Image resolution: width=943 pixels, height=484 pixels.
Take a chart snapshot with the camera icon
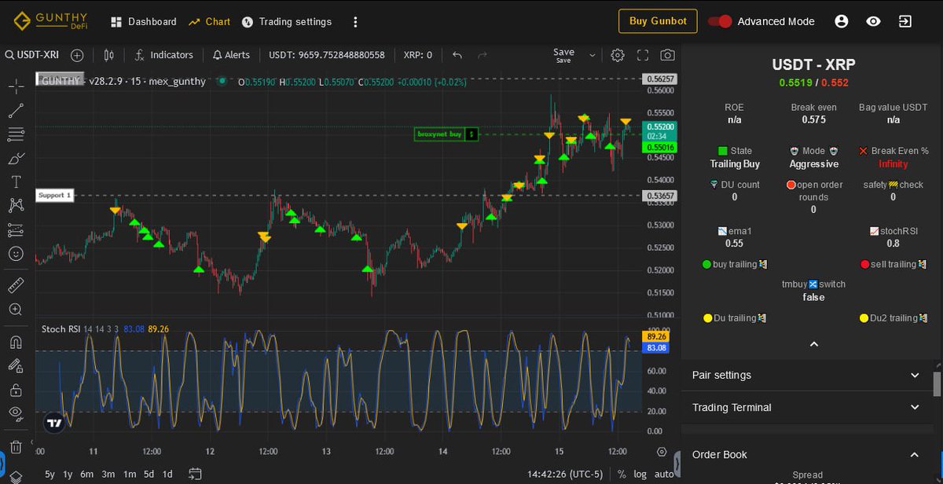click(x=668, y=55)
